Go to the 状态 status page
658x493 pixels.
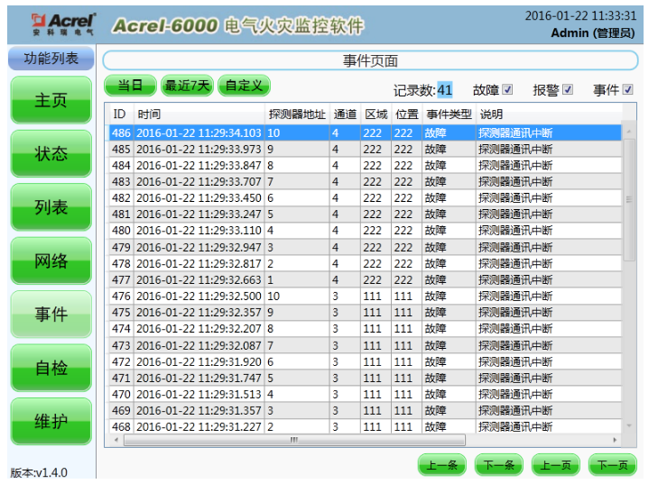tap(51, 154)
